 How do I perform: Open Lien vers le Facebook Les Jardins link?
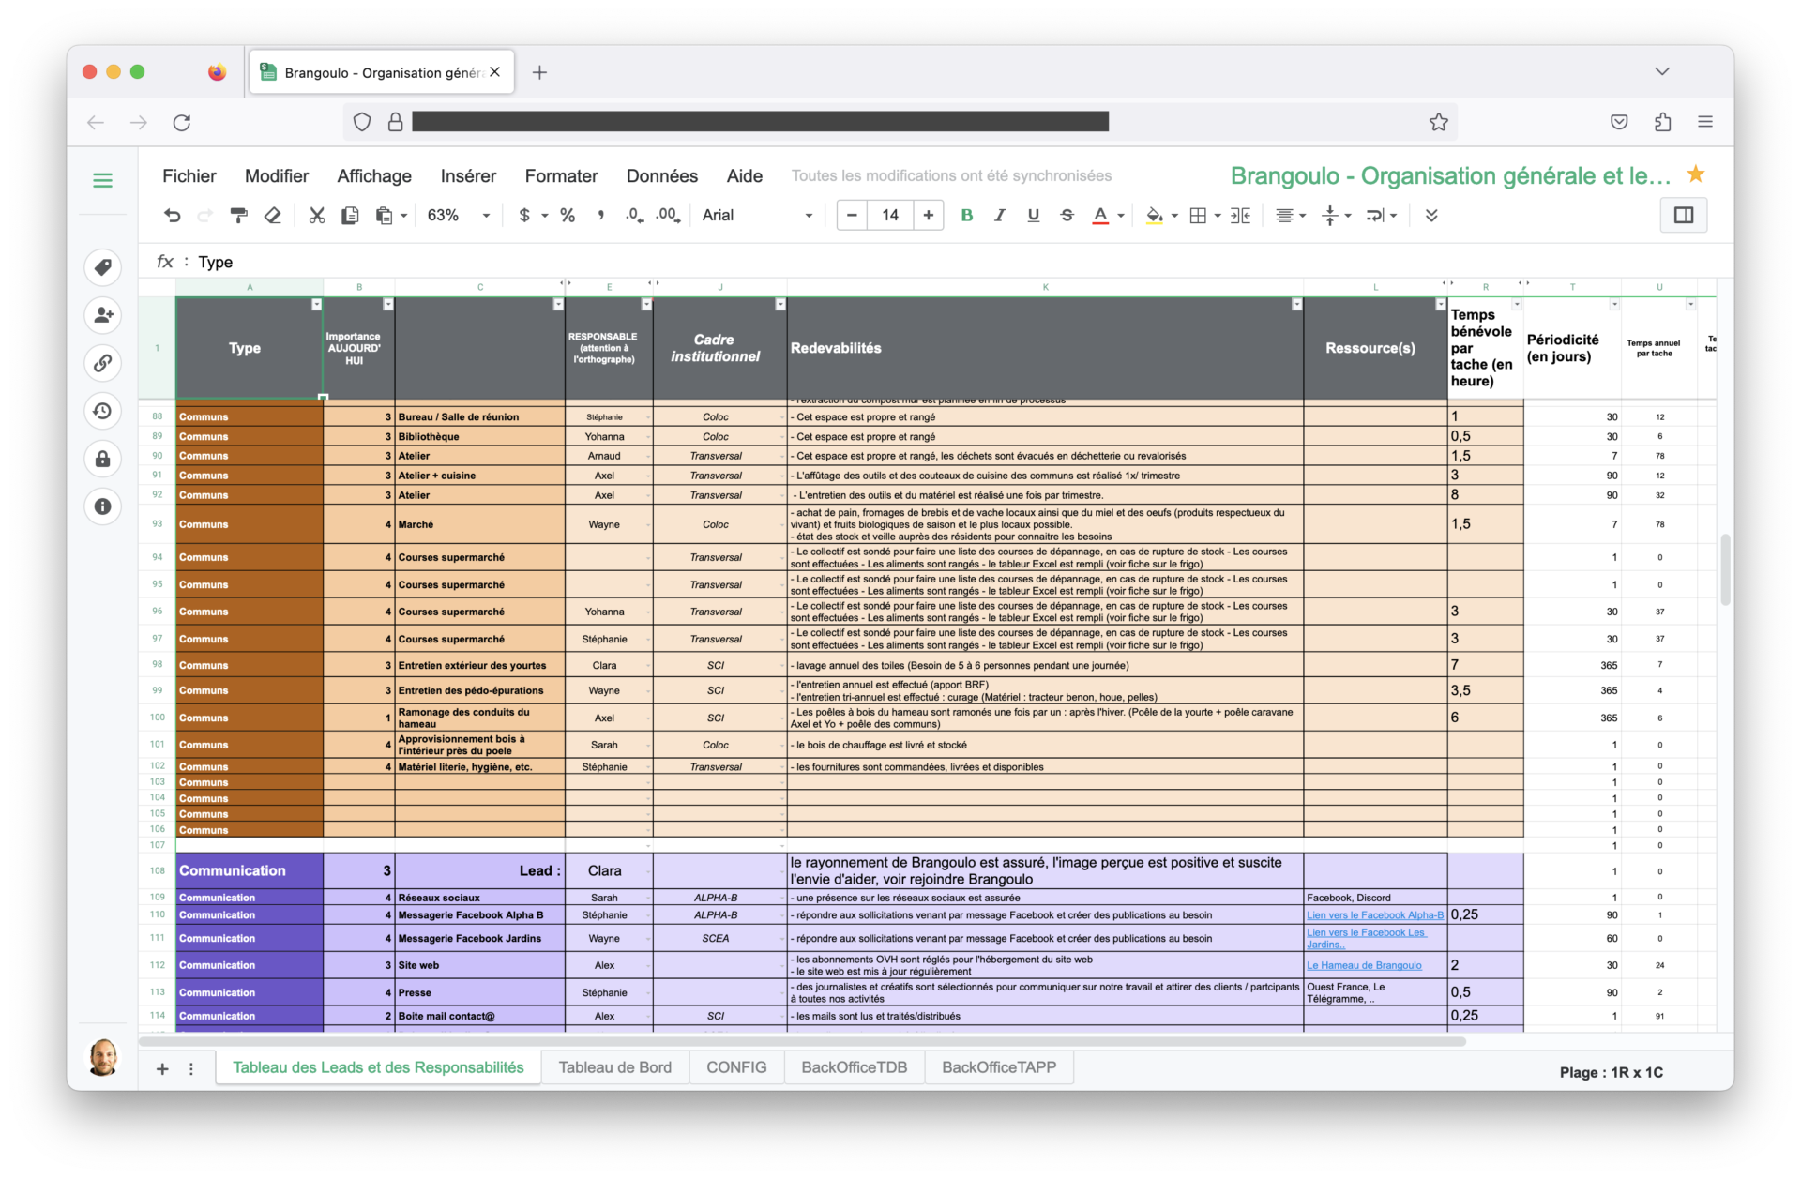point(1366,938)
